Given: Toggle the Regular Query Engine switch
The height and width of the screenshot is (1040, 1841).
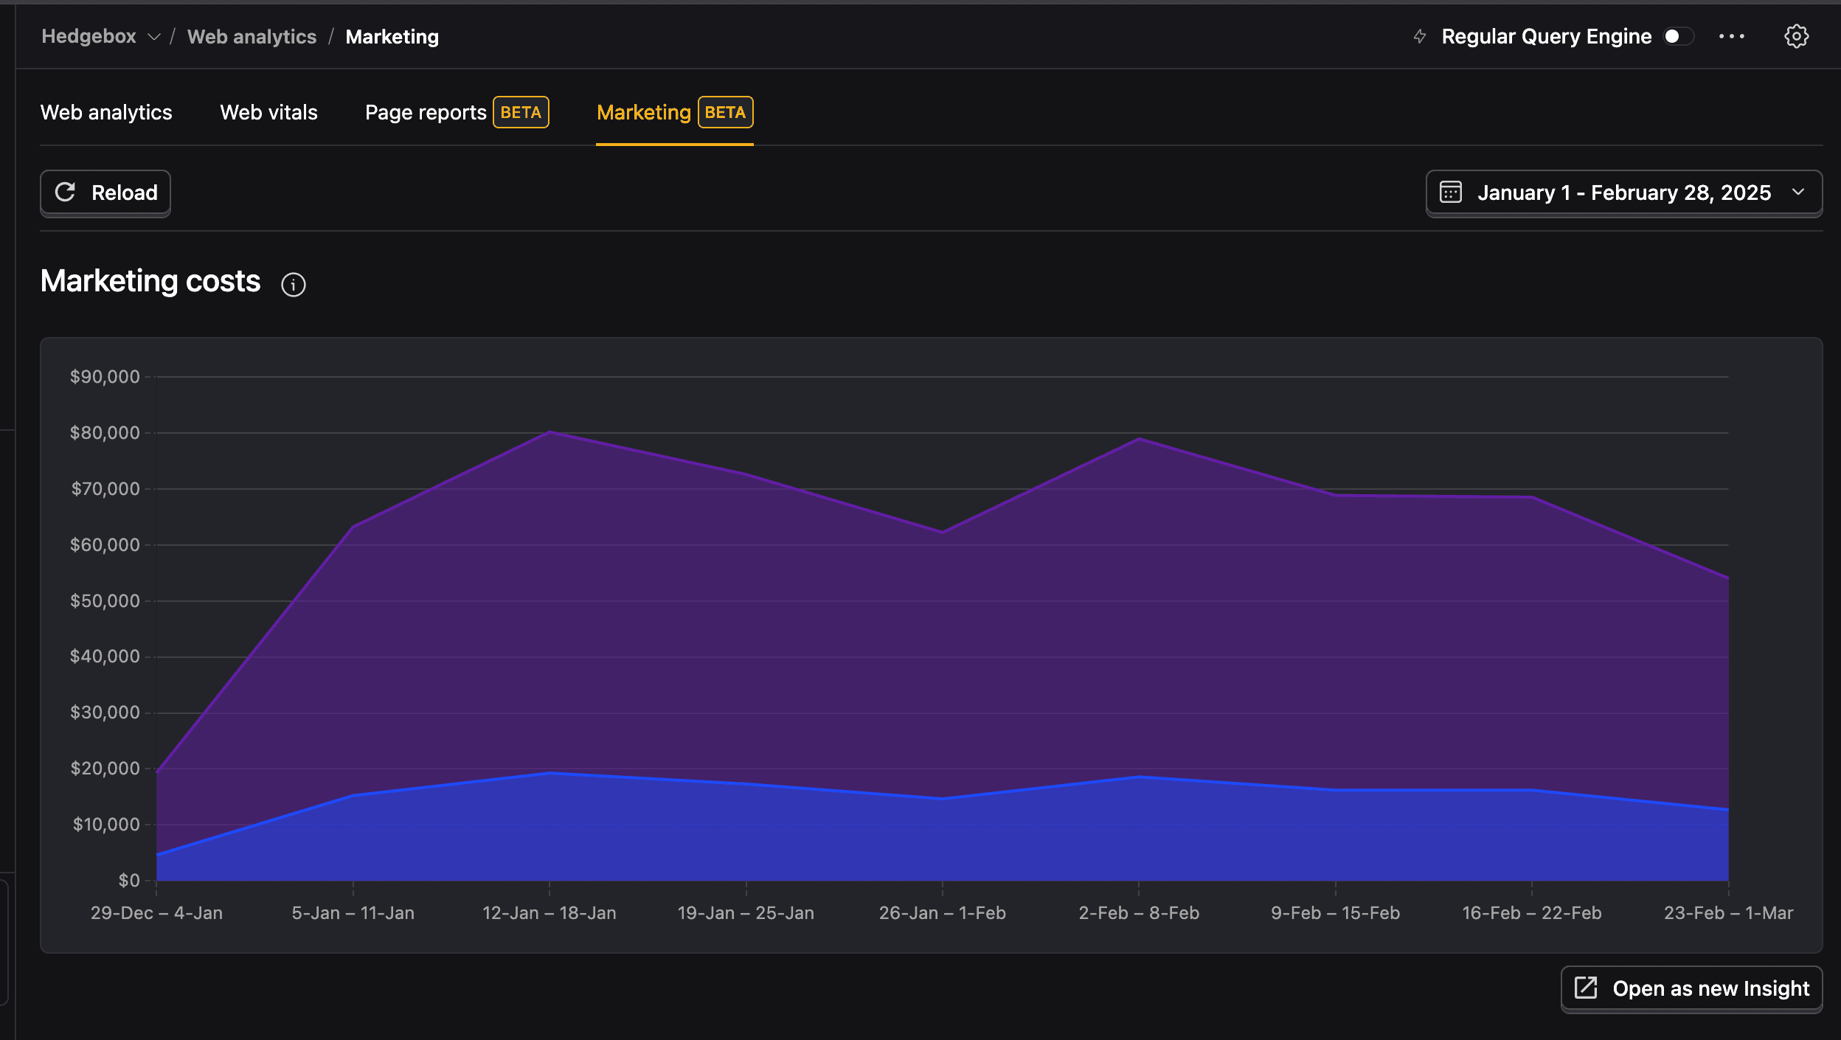Looking at the screenshot, I should point(1678,36).
